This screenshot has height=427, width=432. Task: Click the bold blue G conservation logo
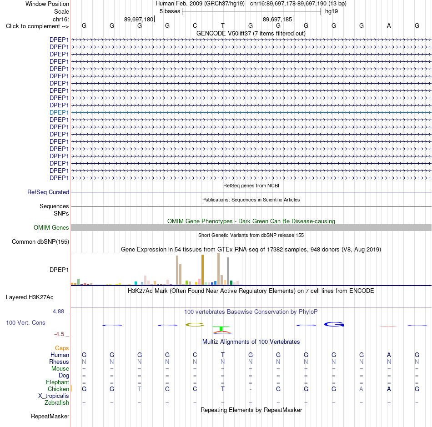pos(334,324)
